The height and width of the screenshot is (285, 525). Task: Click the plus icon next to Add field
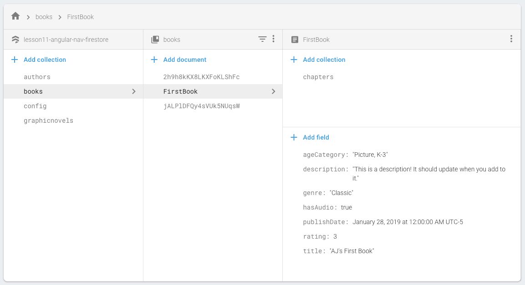[294, 137]
